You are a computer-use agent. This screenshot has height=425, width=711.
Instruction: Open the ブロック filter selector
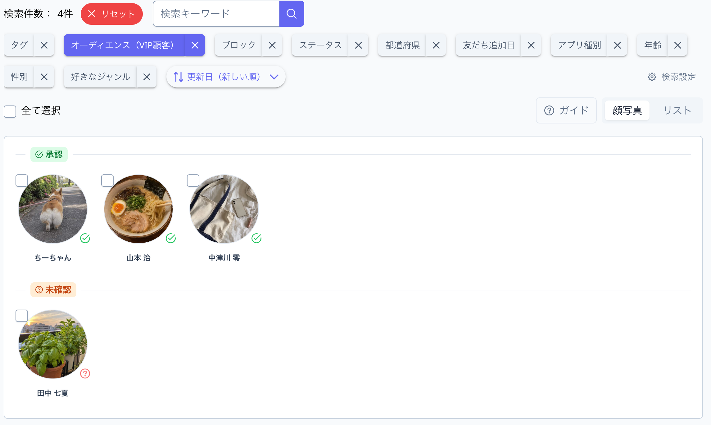[238, 45]
